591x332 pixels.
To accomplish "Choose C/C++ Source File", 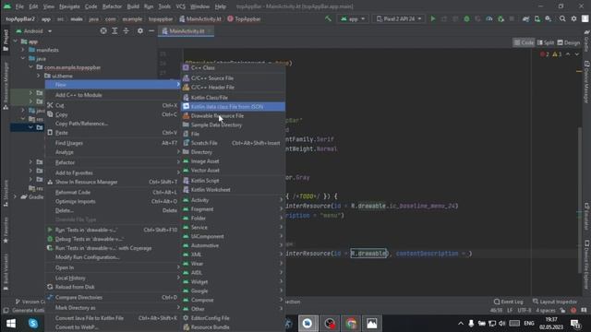I will 233,77.
